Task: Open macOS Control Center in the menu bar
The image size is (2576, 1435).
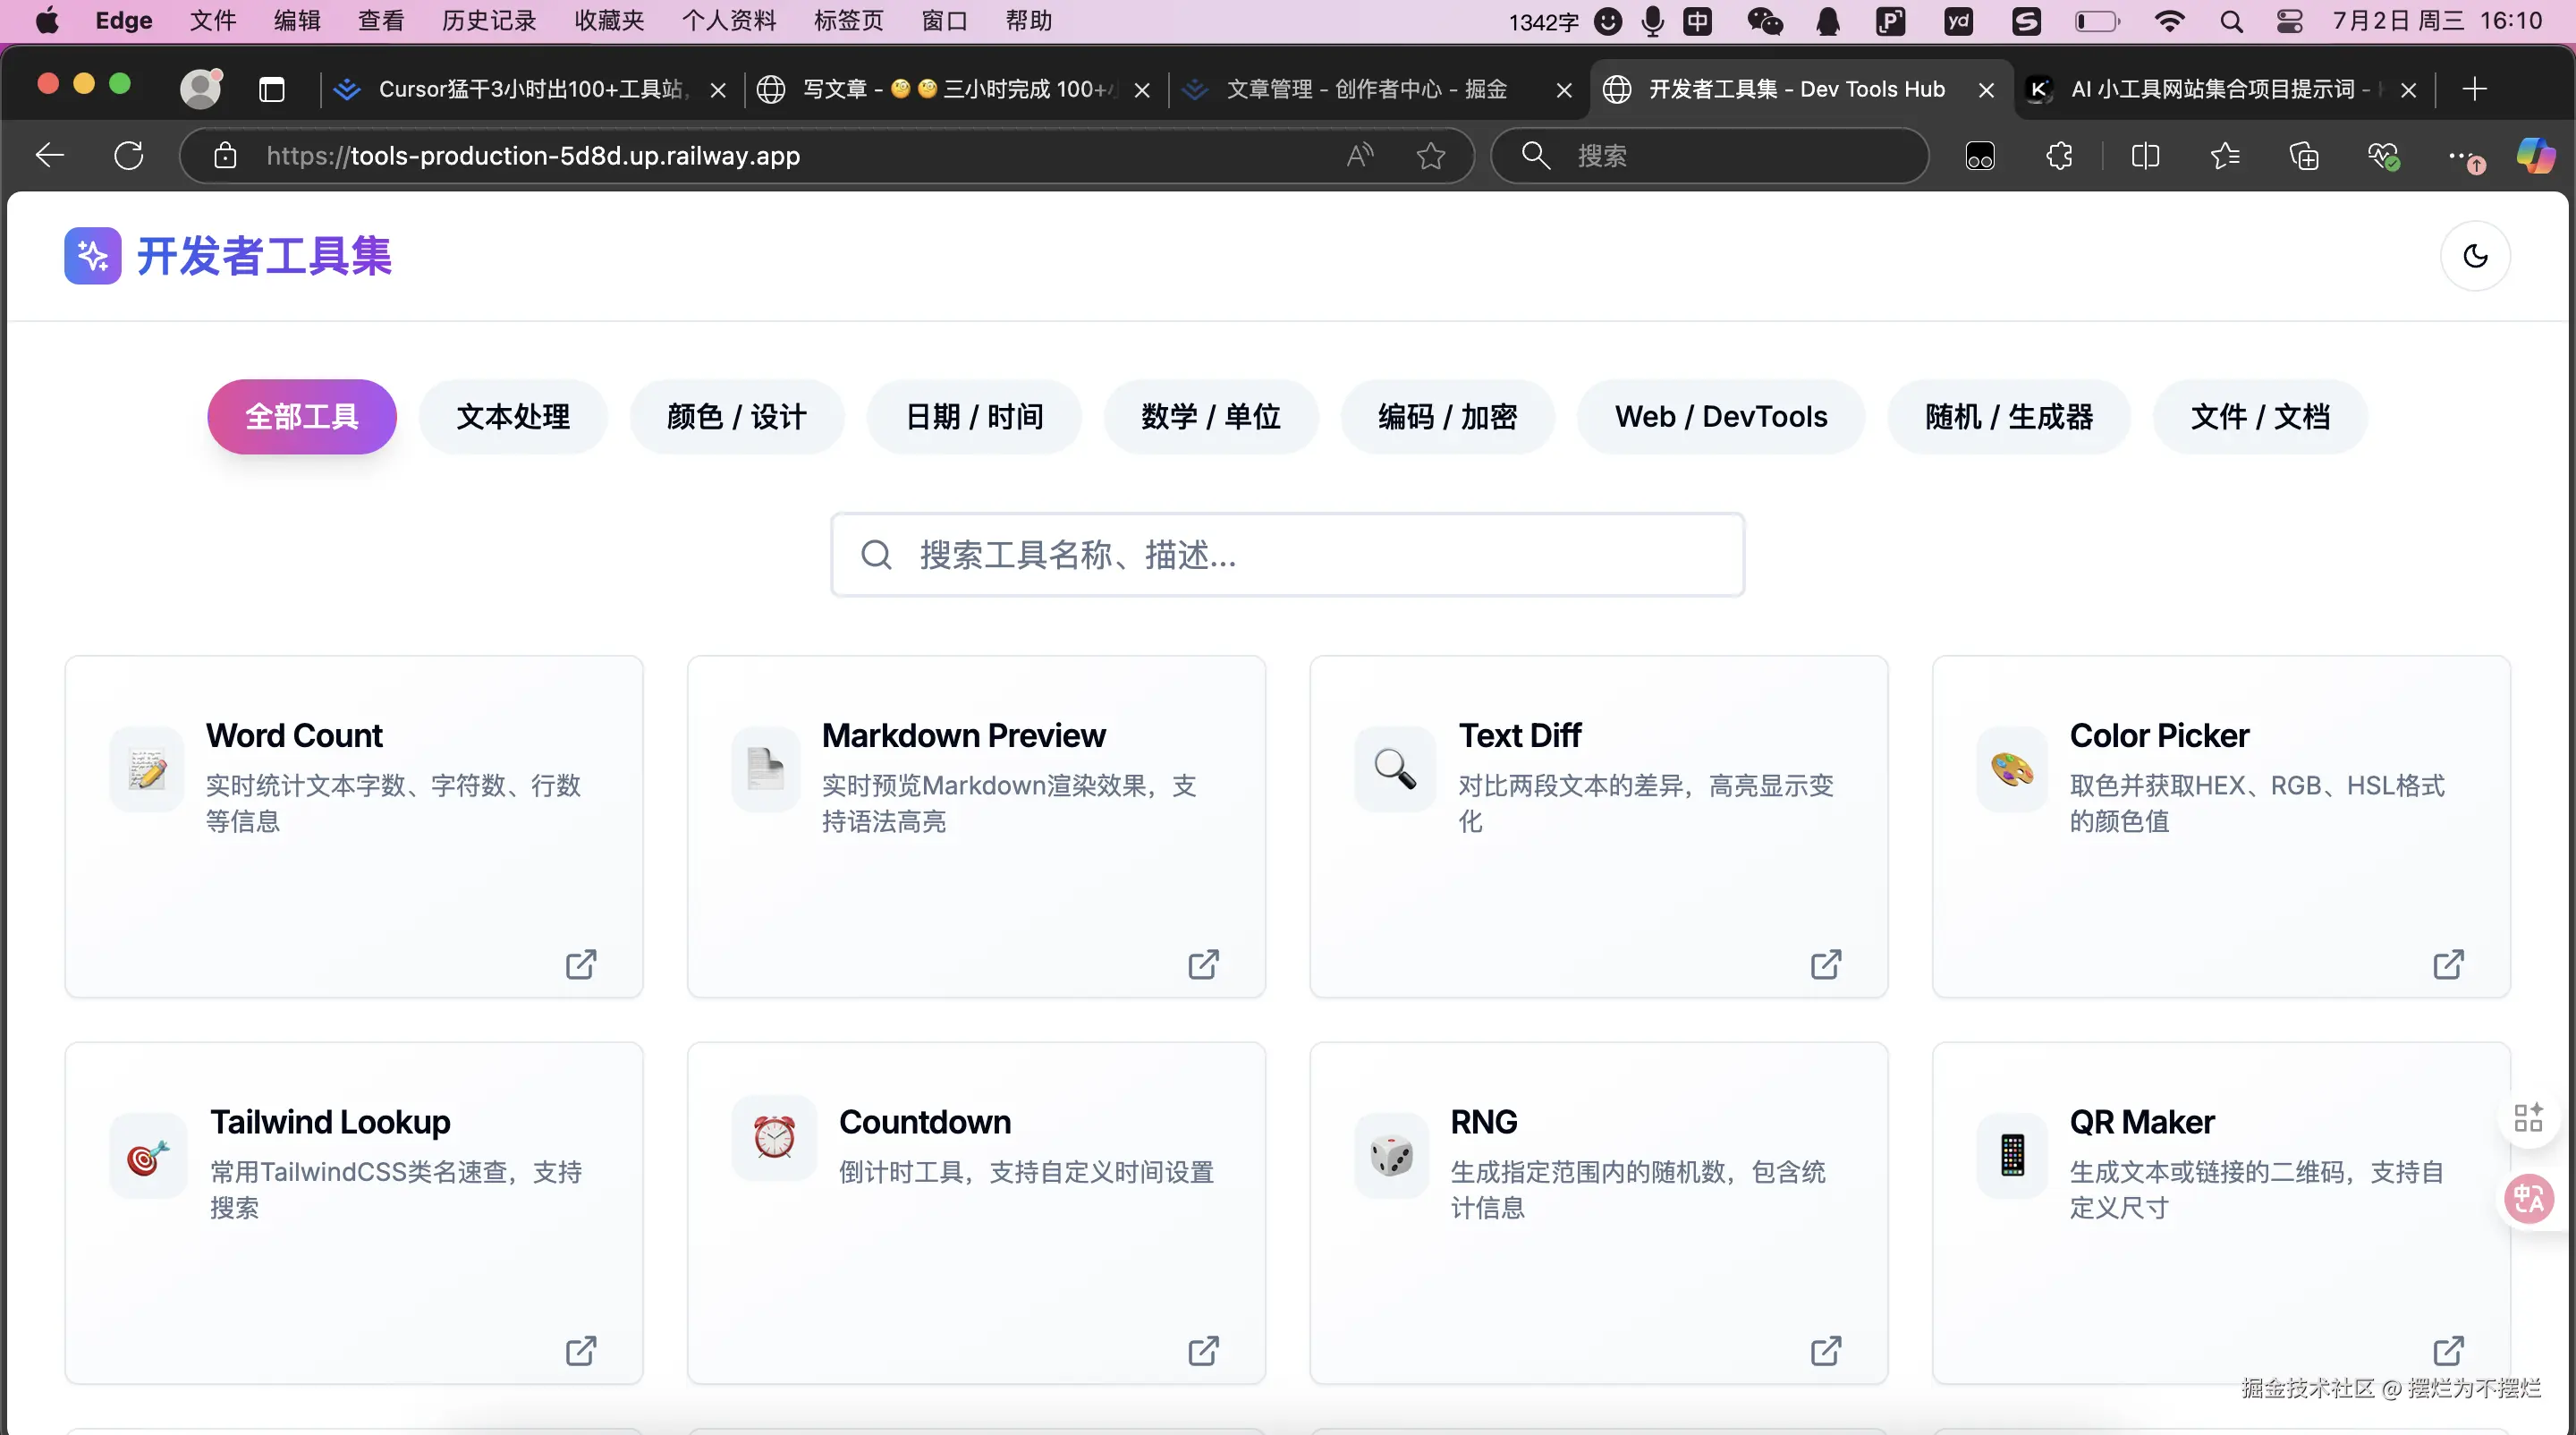Action: click(2289, 21)
